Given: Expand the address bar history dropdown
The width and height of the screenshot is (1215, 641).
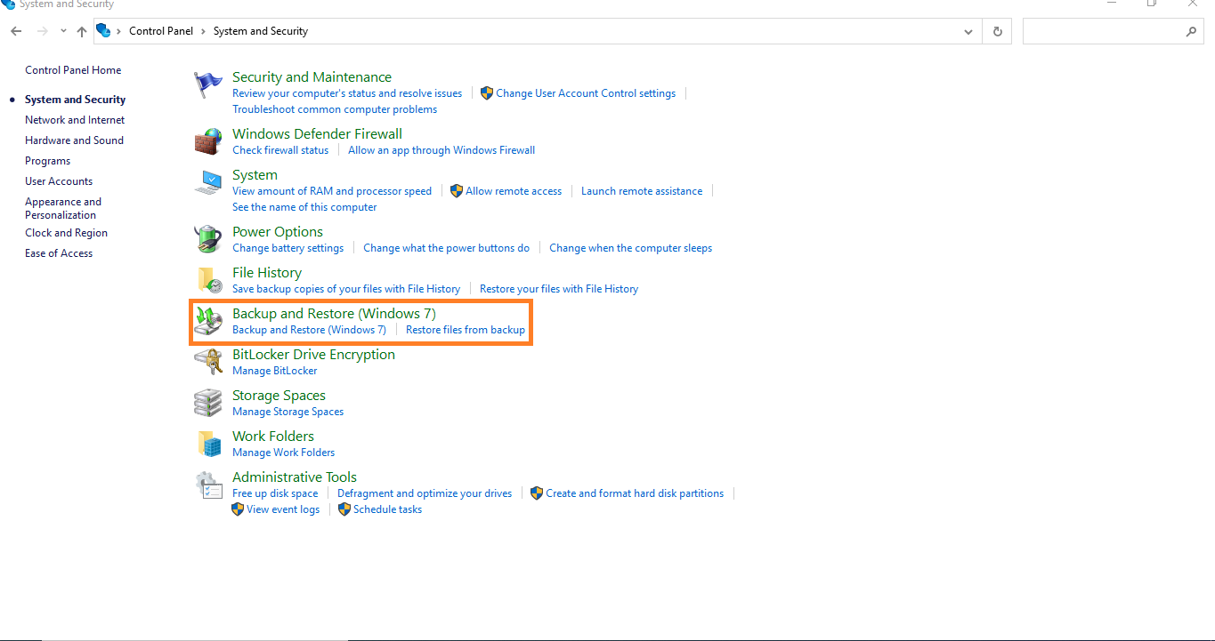Looking at the screenshot, I should pos(968,31).
